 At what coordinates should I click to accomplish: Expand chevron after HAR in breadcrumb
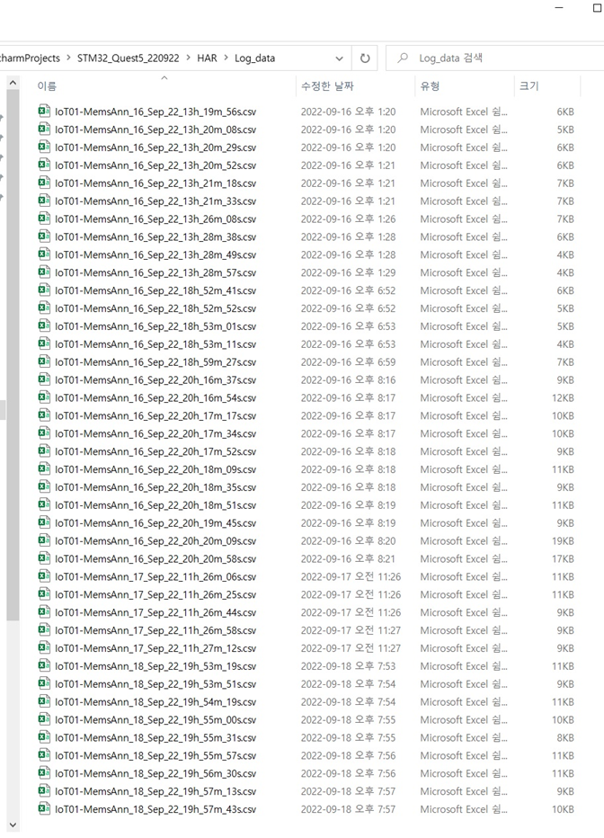(x=226, y=58)
